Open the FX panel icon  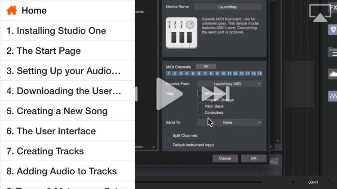[x=333, y=8]
